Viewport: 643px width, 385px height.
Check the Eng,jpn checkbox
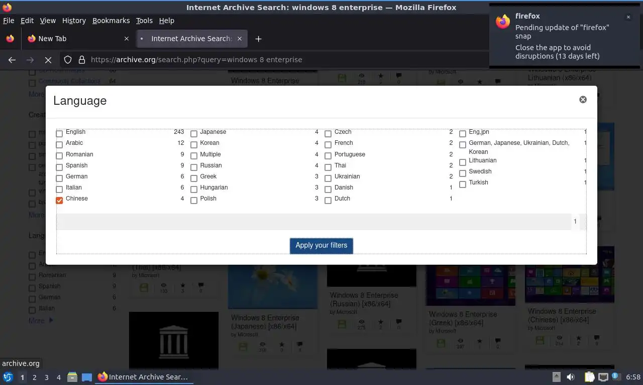tap(463, 133)
